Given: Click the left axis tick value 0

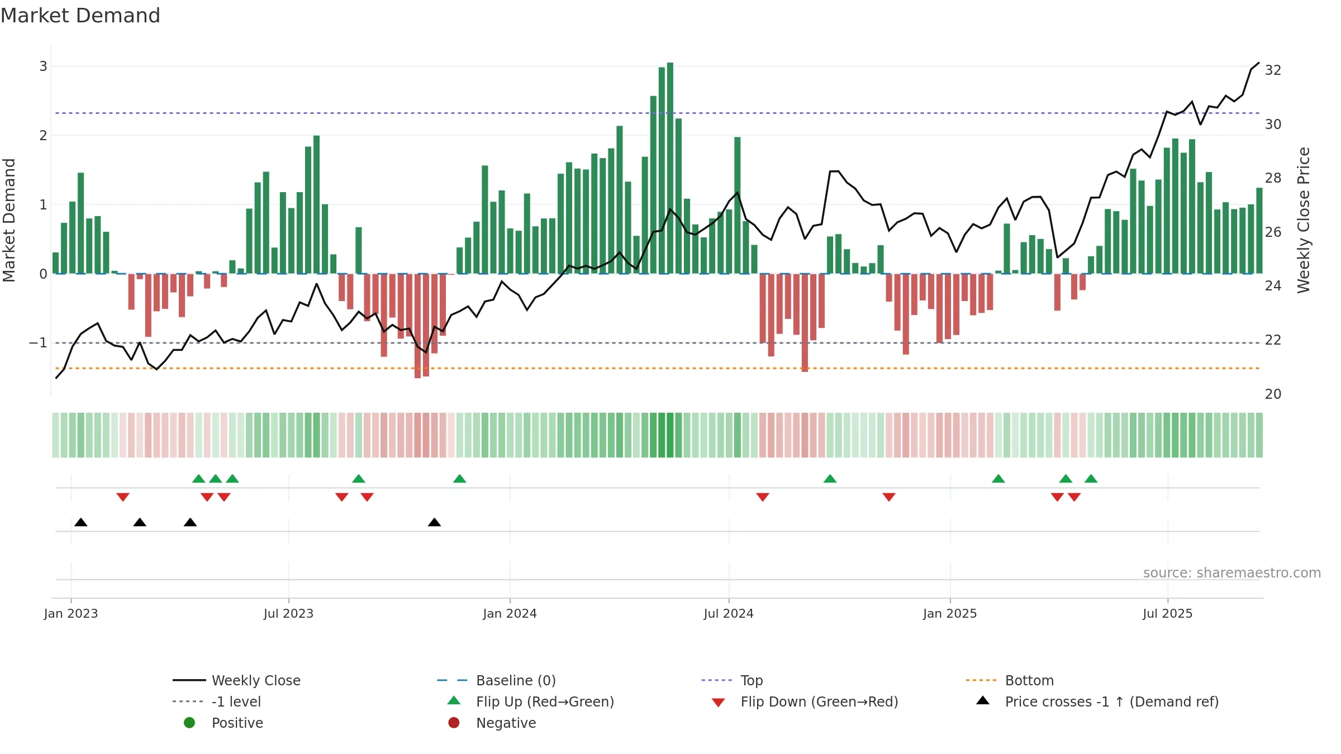Looking at the screenshot, I should tap(43, 274).
